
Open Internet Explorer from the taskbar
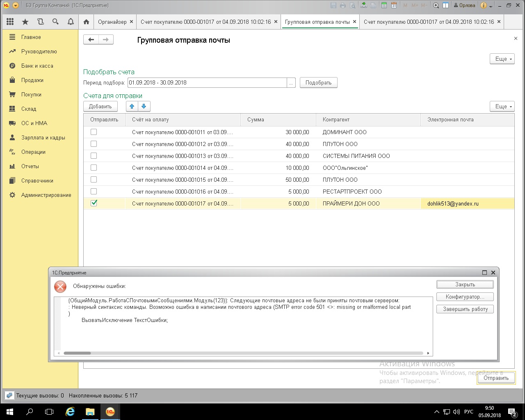click(x=70, y=411)
